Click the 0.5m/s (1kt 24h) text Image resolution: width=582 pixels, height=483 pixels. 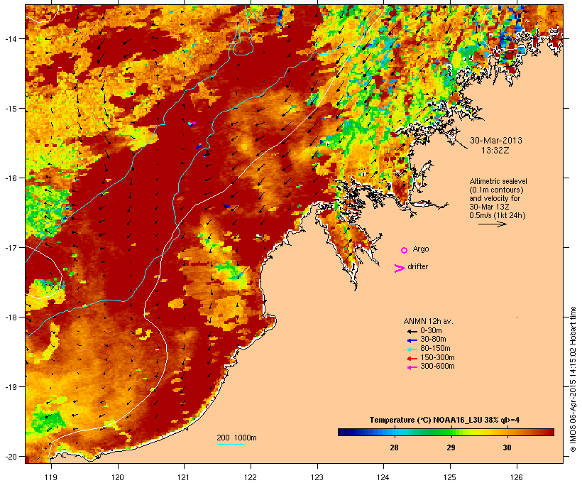[498, 215]
